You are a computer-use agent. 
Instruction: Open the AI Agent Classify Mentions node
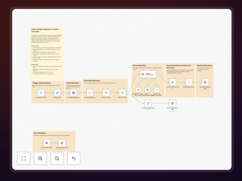pos(148,74)
